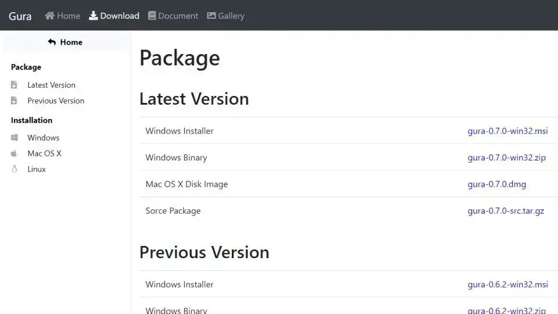This screenshot has height=314, width=558.
Task: Download gura-0.7.0-src.tar.gz source package
Action: 506,211
